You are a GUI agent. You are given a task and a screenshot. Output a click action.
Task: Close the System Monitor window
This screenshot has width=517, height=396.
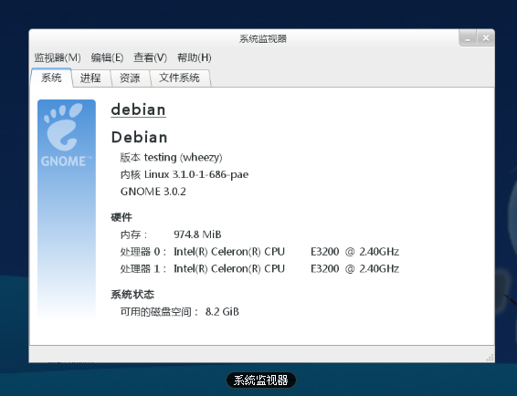click(486, 38)
